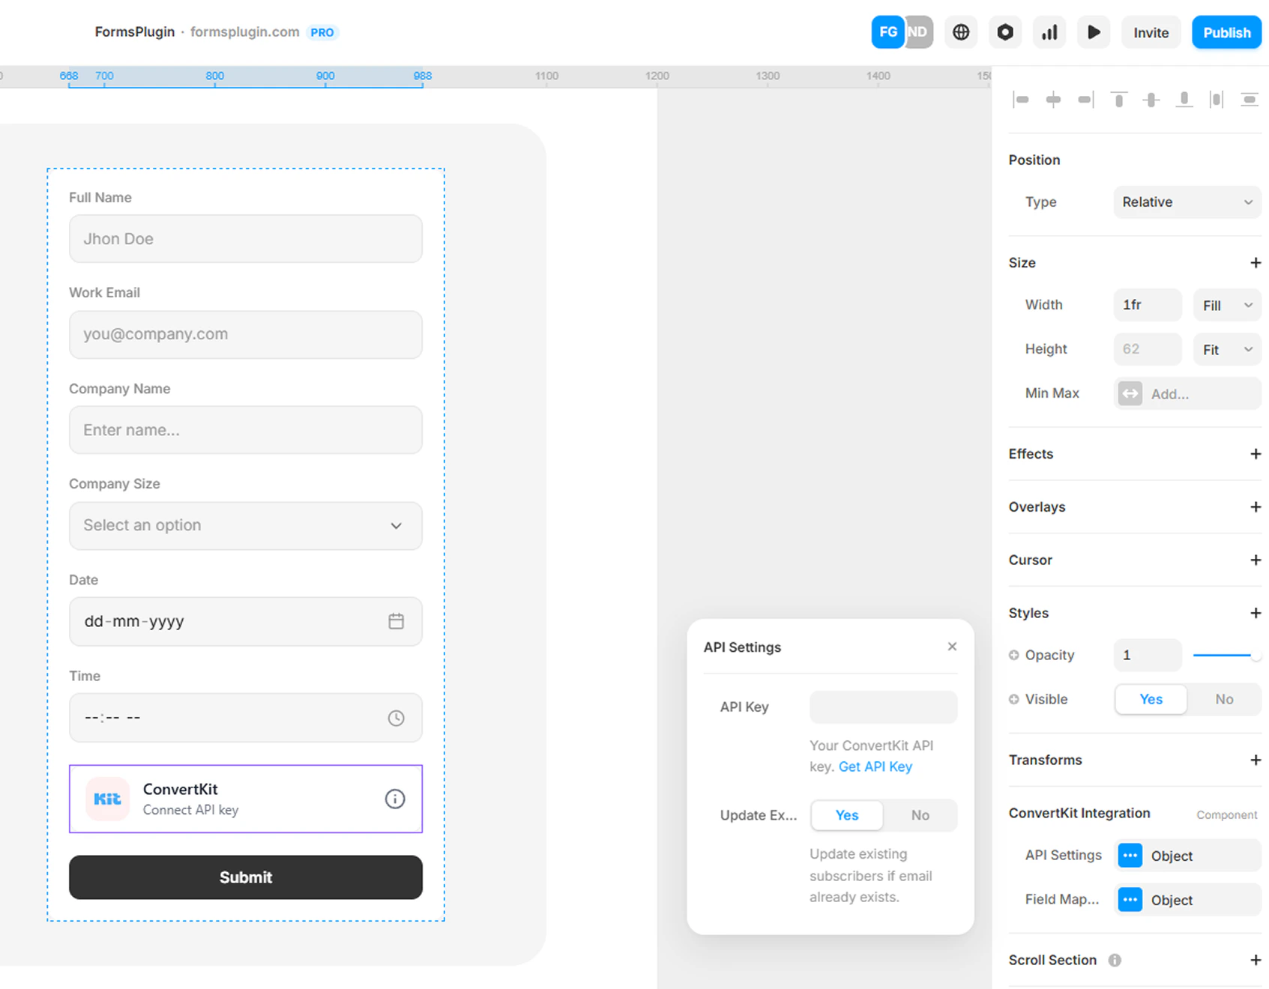Expand the Effects section
1269x989 pixels.
[1256, 454]
